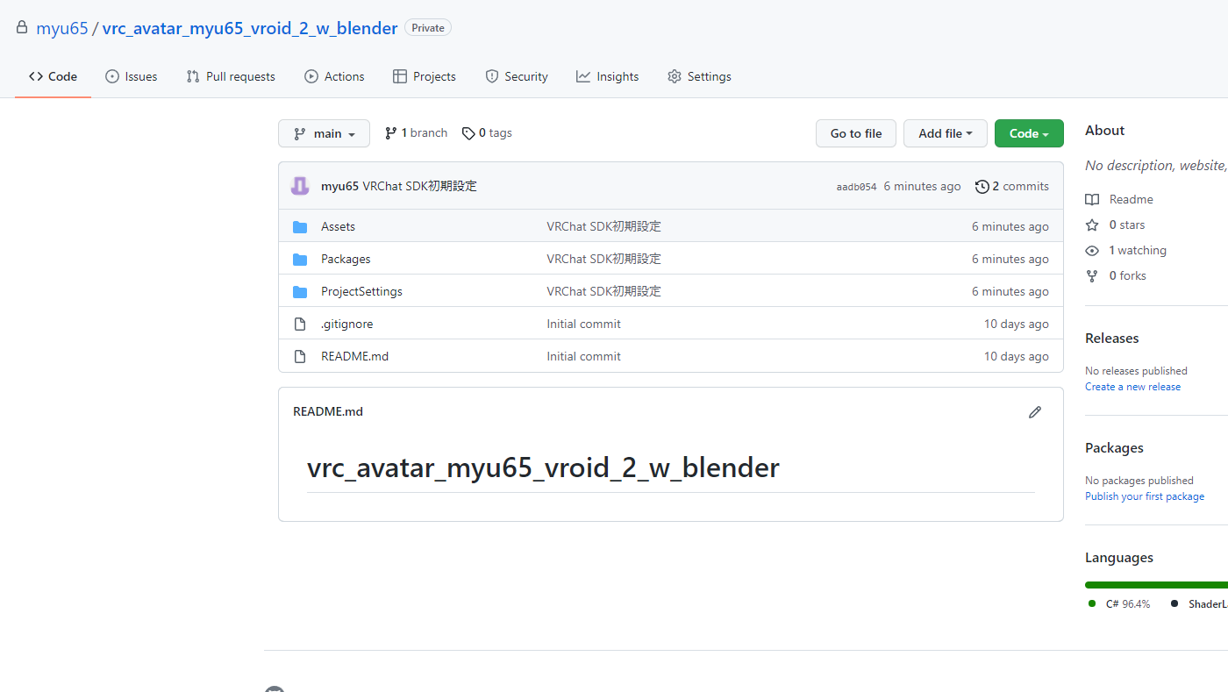Open the README.md file in list
Viewport: 1228px width, 692px height.
tap(354, 356)
